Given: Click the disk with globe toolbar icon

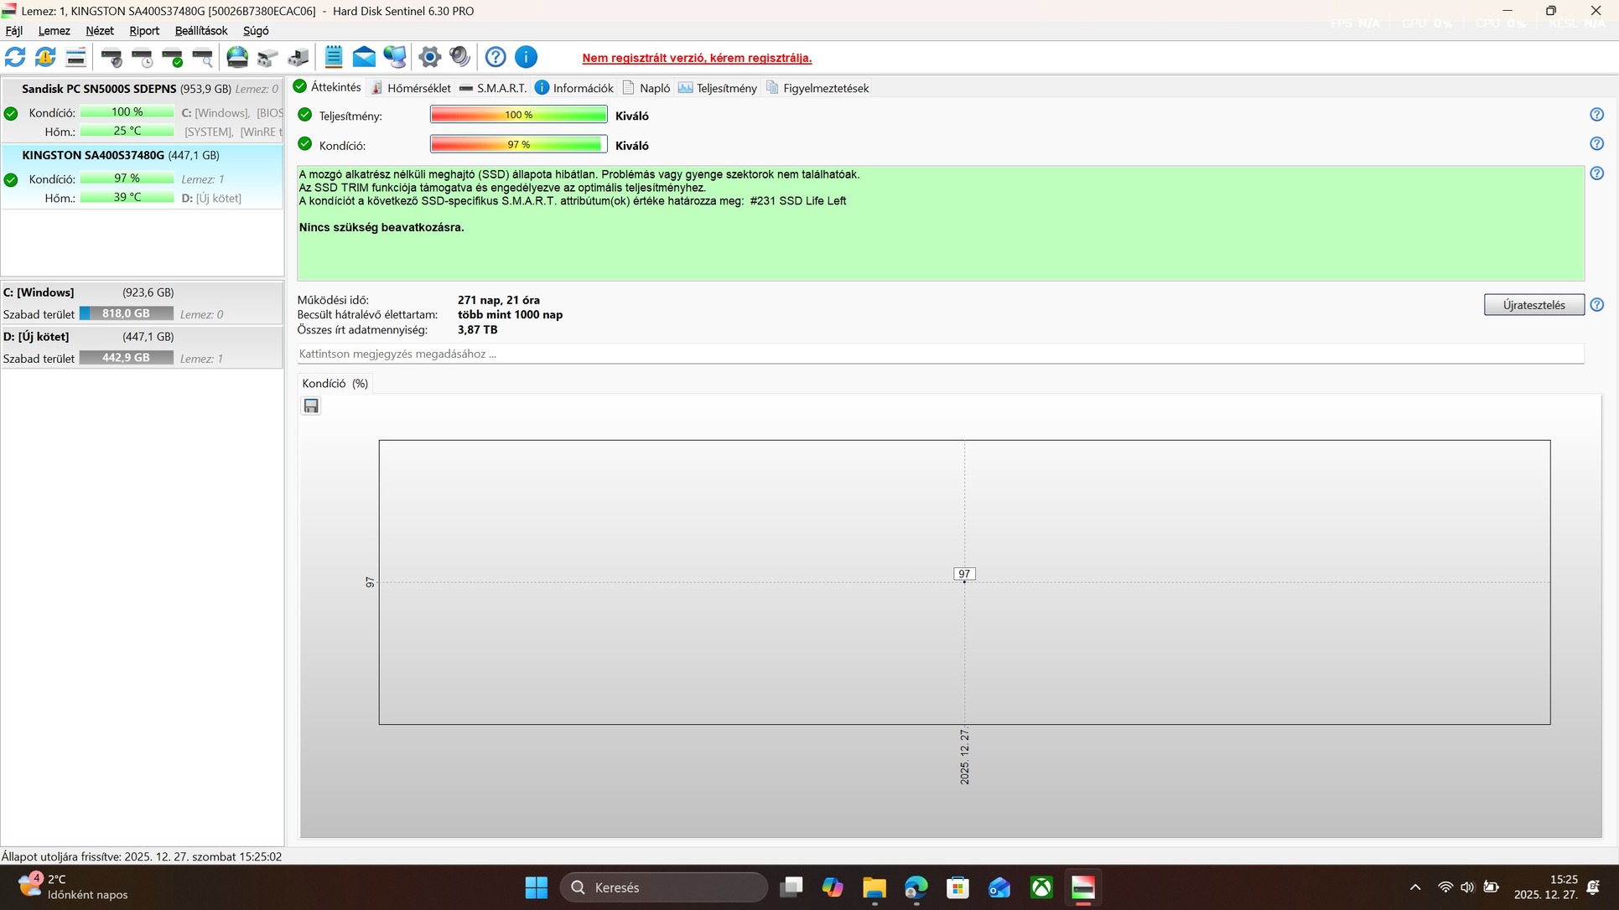Looking at the screenshot, I should 237,57.
